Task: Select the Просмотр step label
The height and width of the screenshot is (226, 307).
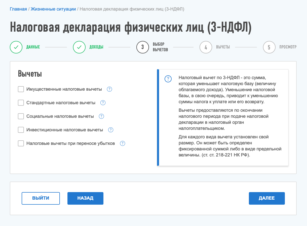Action: [288, 47]
